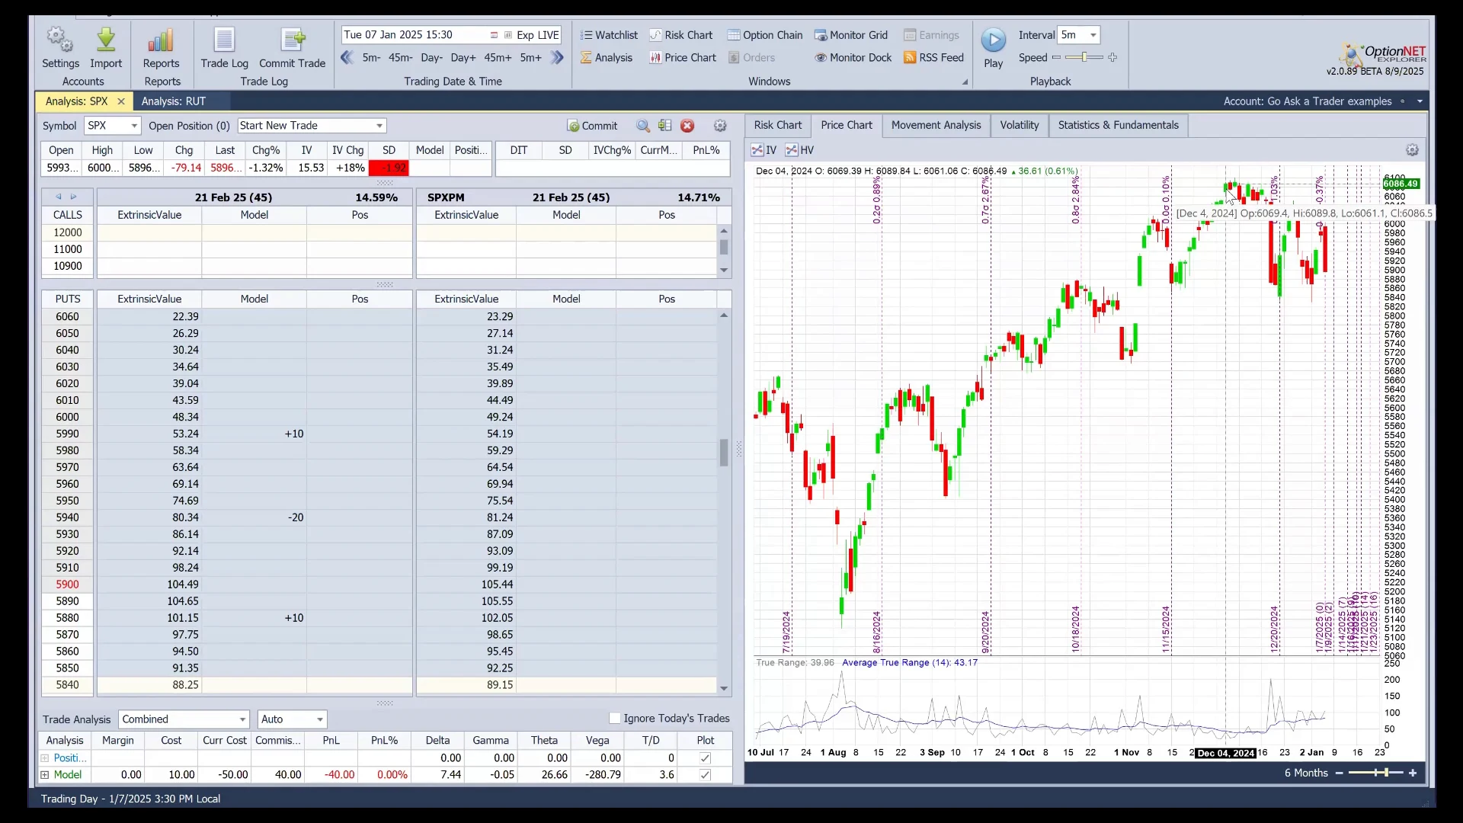Screen dimensions: 1463x823
Task: Open the Account dropdown arrow
Action: [x=1420, y=101]
